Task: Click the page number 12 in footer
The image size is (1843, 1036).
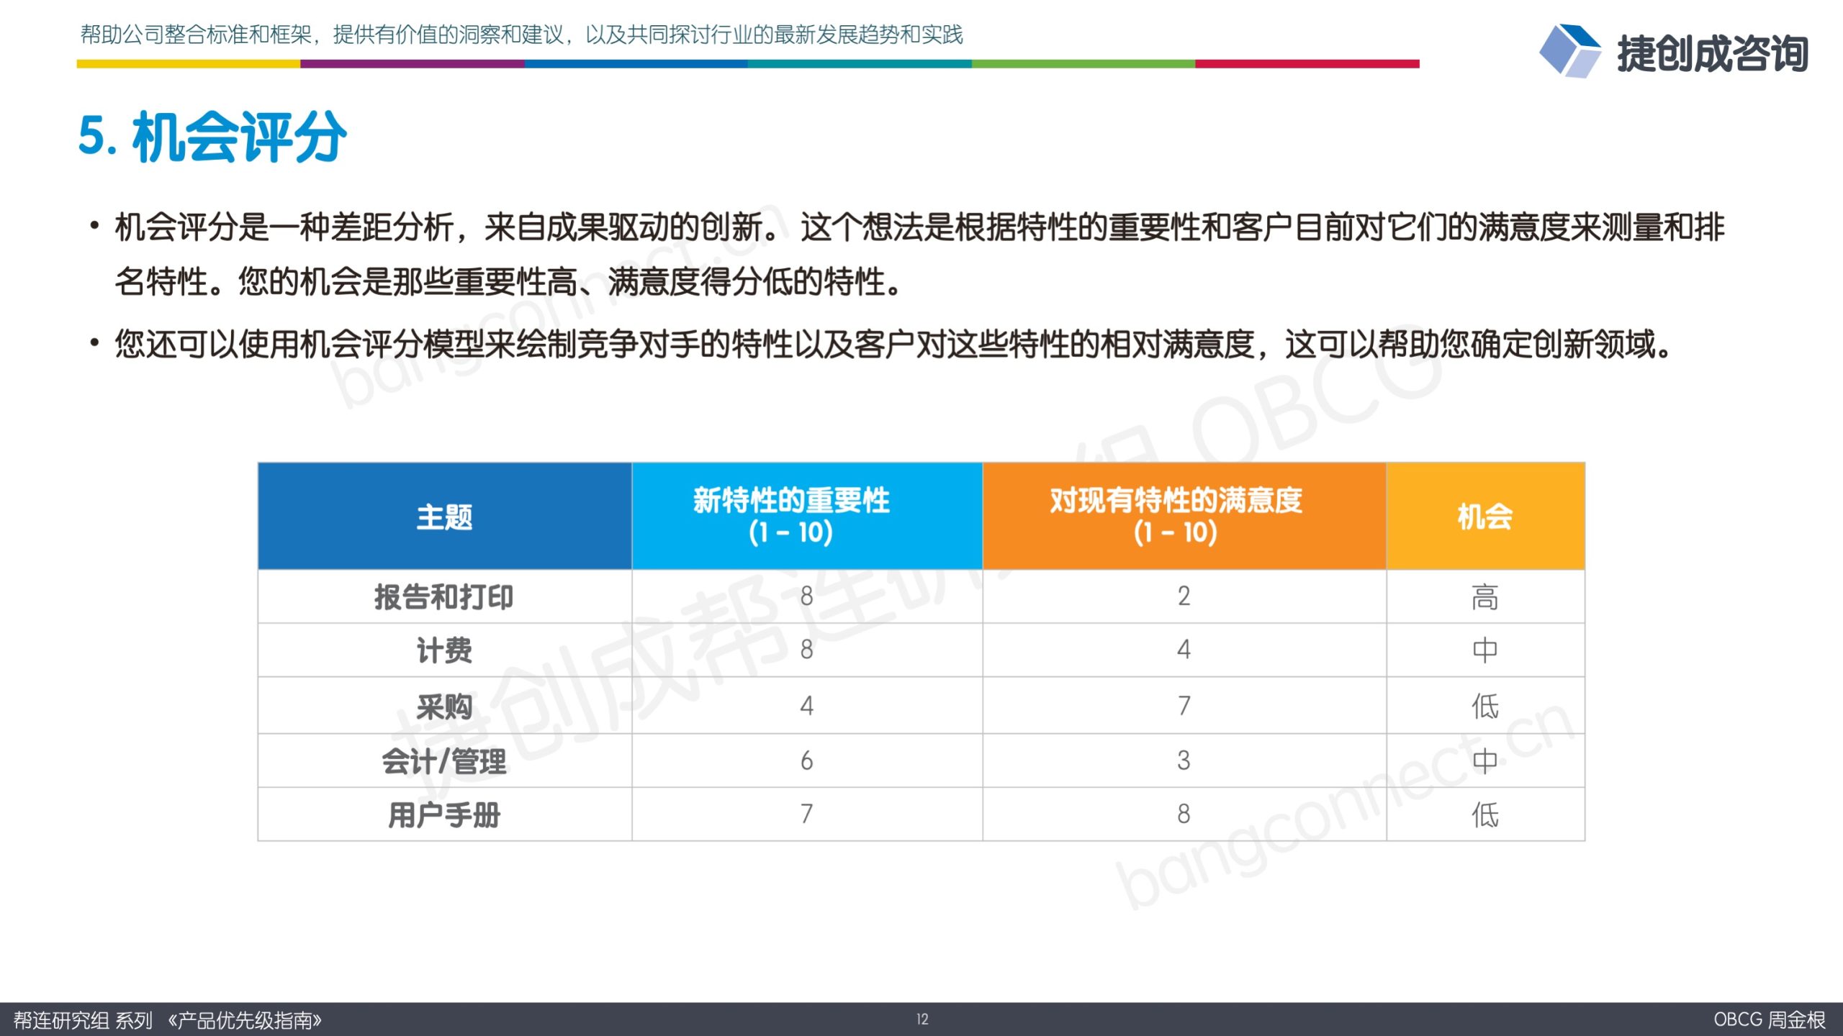Action: (x=922, y=1019)
